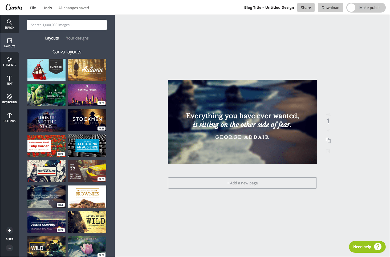Click the Download button
Viewport: 390px width, 257px height.
(x=330, y=8)
